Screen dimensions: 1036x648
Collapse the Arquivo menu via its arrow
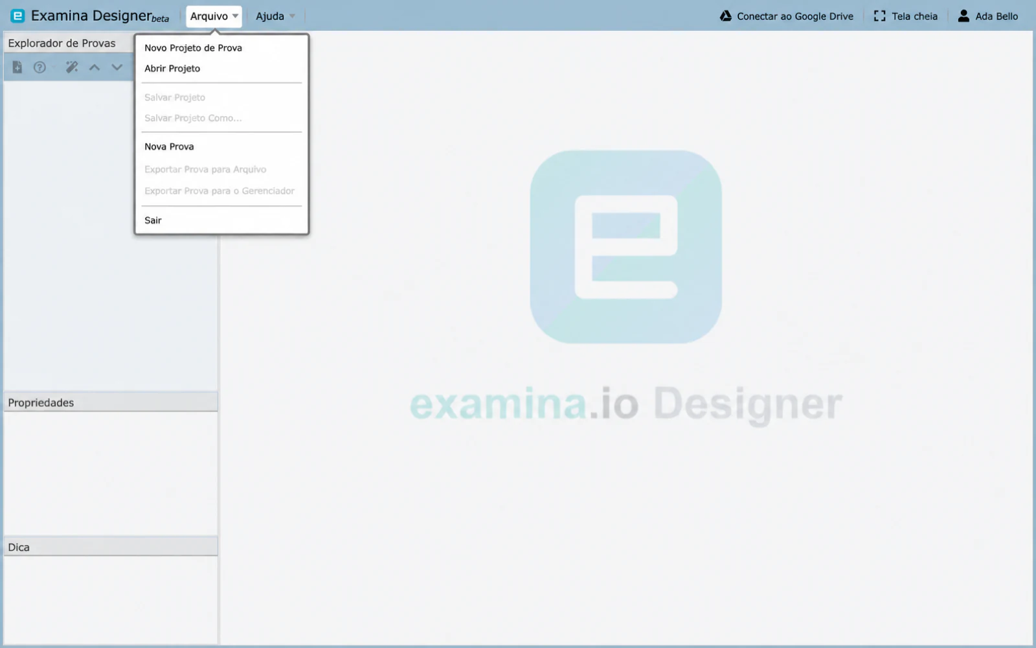click(235, 16)
